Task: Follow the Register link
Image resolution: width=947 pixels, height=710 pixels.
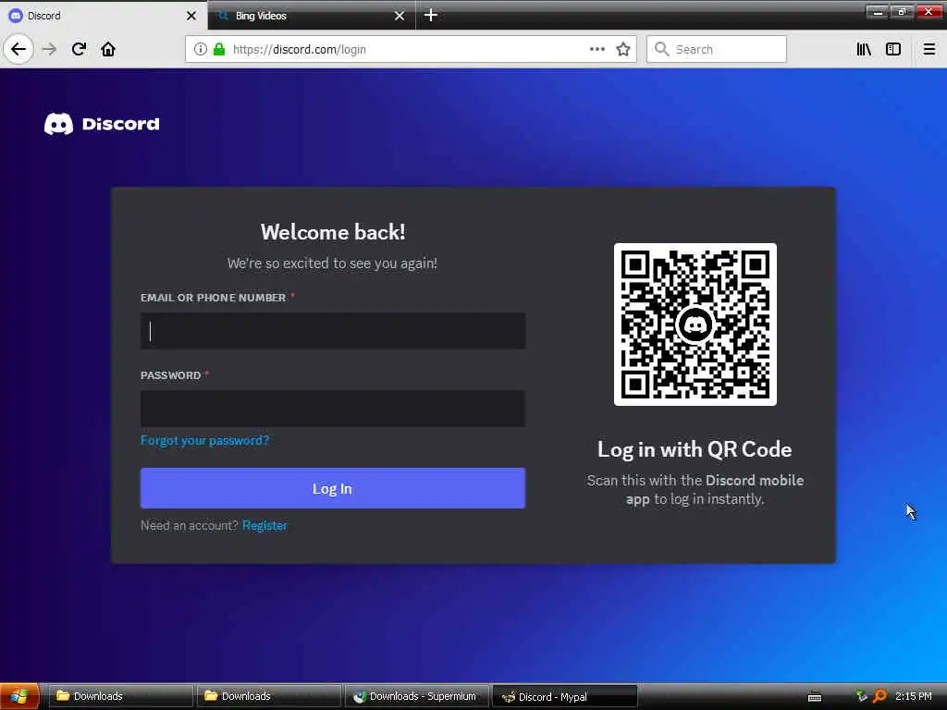Action: (x=264, y=525)
